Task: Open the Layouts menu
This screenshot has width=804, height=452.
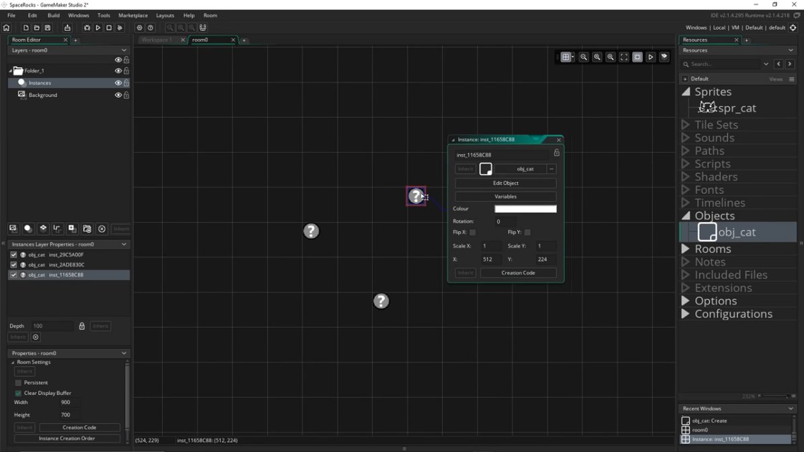Action: click(165, 15)
